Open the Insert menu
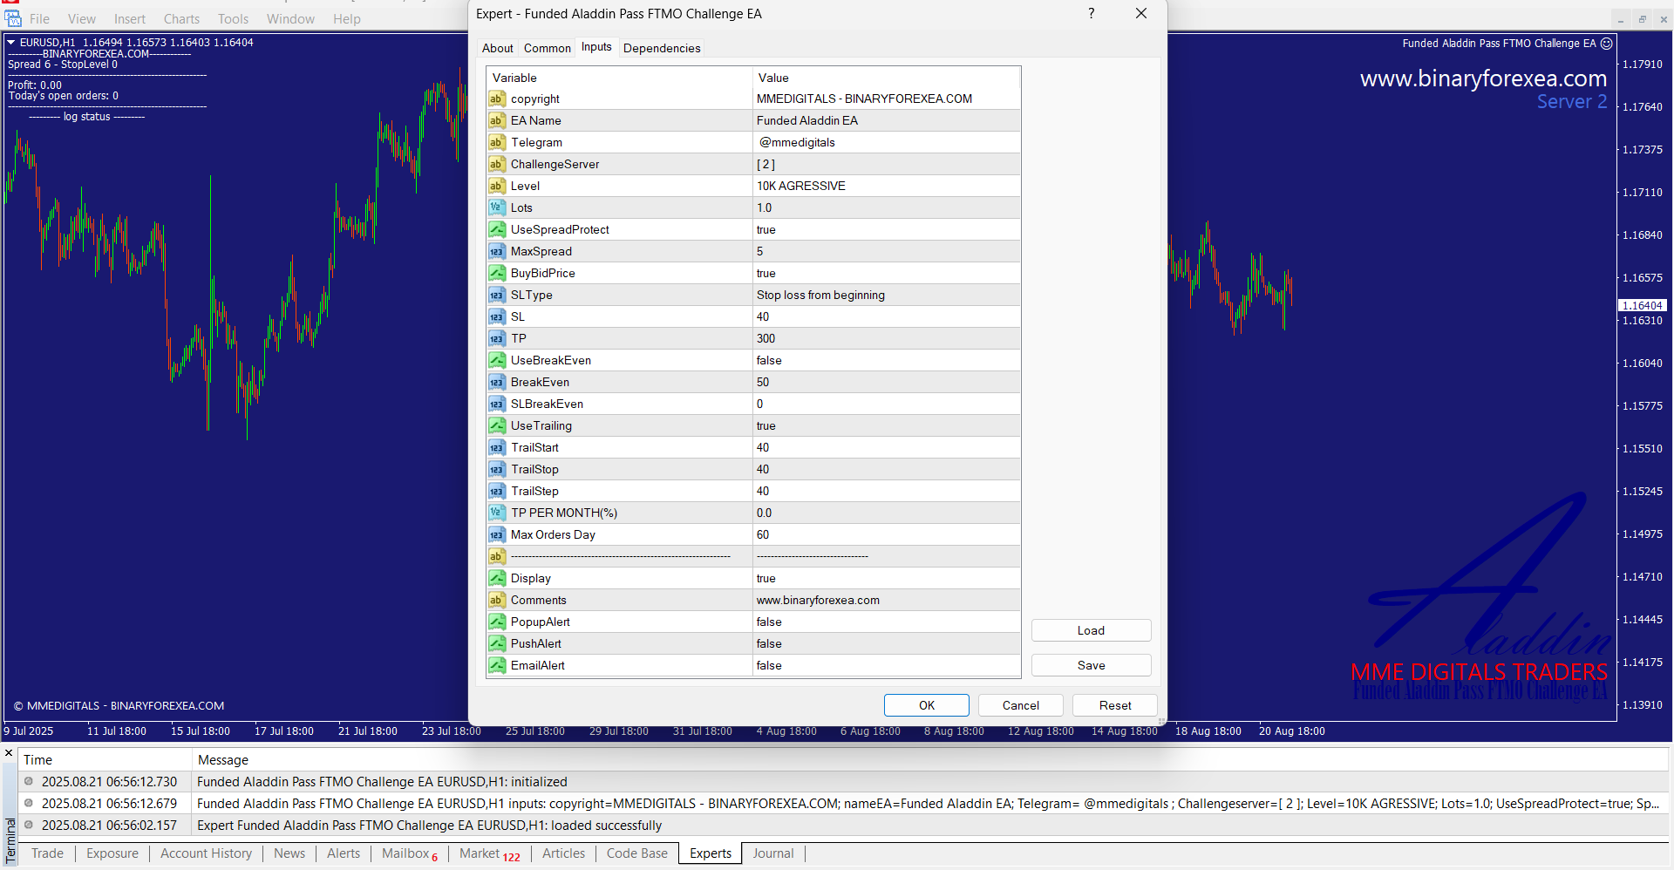The height and width of the screenshot is (870, 1674). [x=130, y=19]
